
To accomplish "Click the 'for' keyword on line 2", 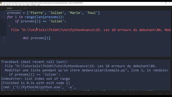I will (10, 17).
